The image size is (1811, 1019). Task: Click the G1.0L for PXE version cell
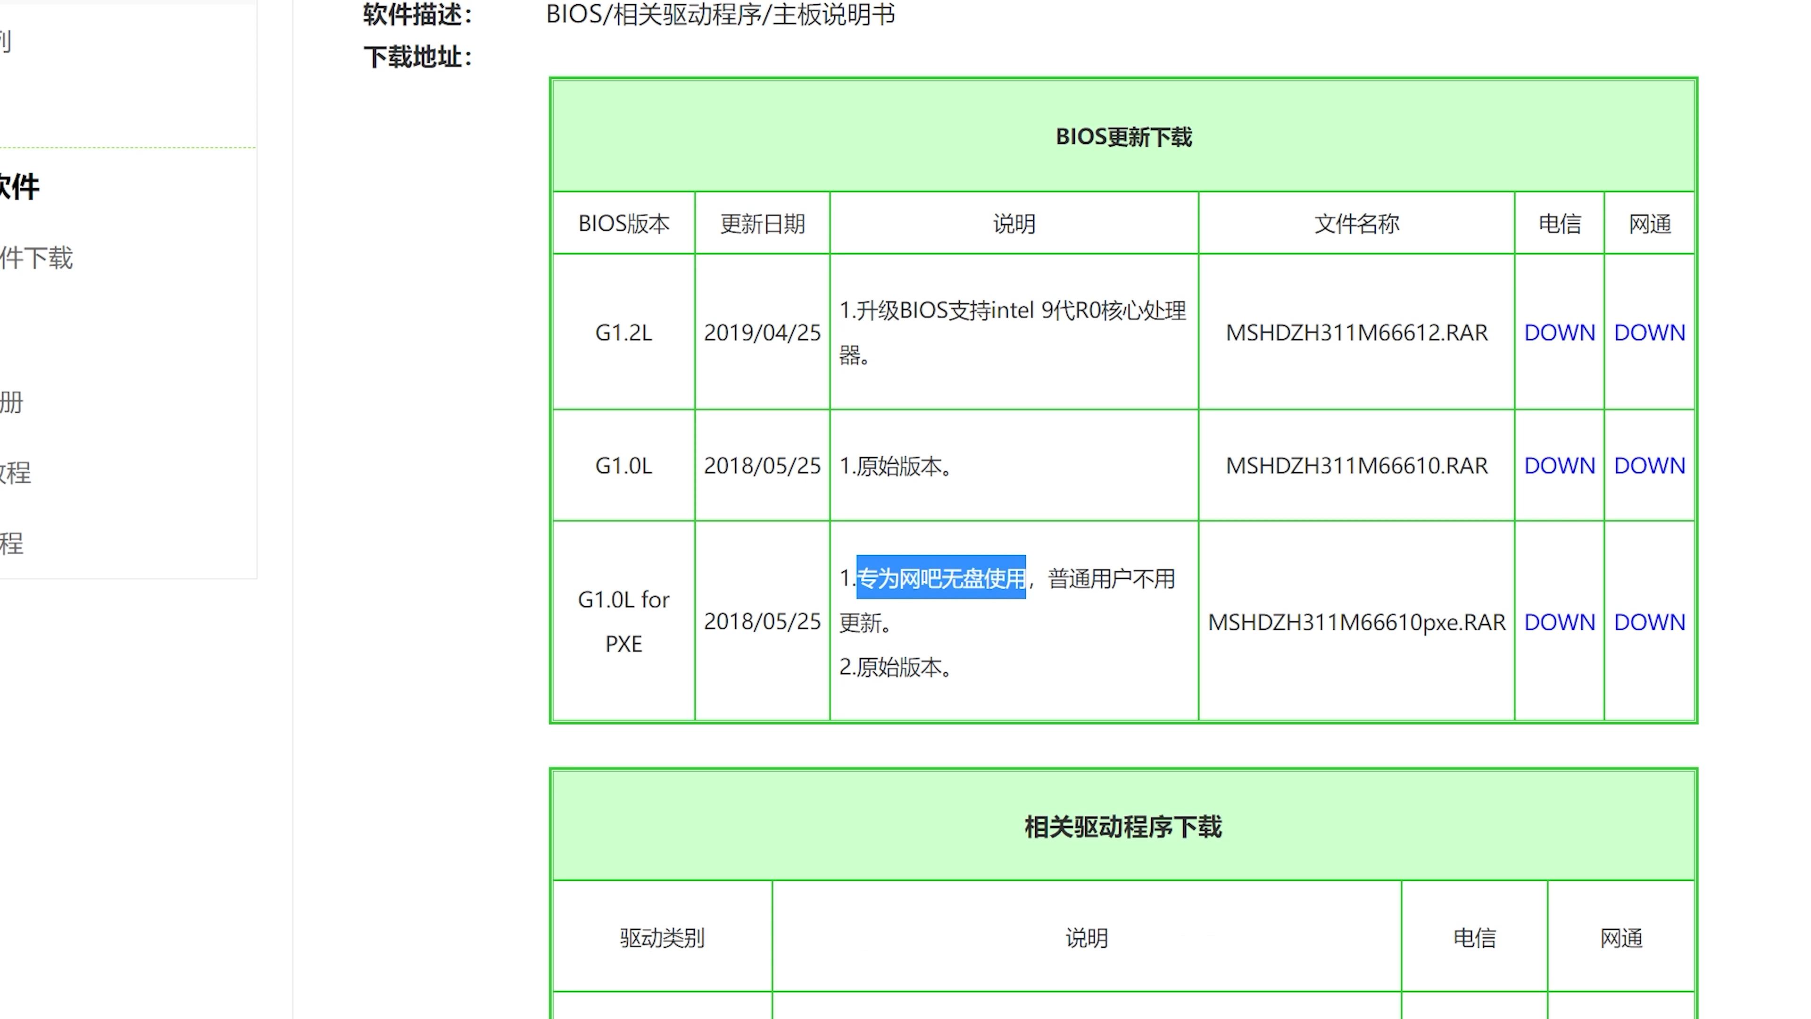(x=623, y=621)
